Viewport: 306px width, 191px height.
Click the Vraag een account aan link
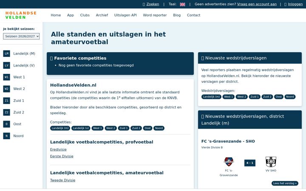point(257,4)
